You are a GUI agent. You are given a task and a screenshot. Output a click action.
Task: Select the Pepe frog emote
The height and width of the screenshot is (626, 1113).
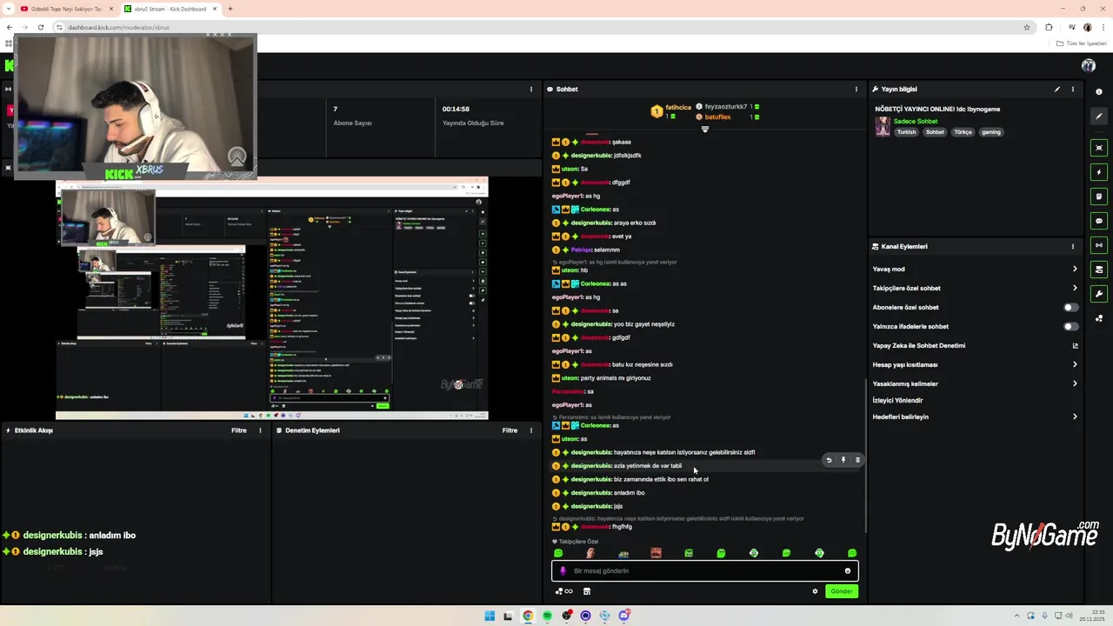click(x=623, y=553)
